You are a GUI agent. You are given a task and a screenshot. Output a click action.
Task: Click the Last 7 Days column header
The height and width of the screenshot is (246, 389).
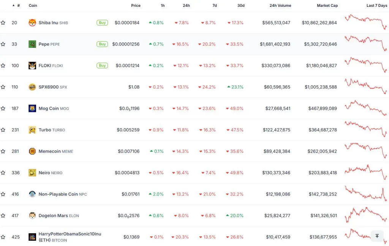point(377,5)
